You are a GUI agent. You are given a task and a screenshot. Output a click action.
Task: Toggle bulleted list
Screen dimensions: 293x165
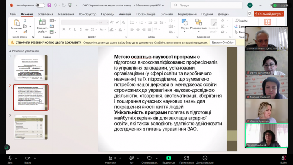[132, 22]
